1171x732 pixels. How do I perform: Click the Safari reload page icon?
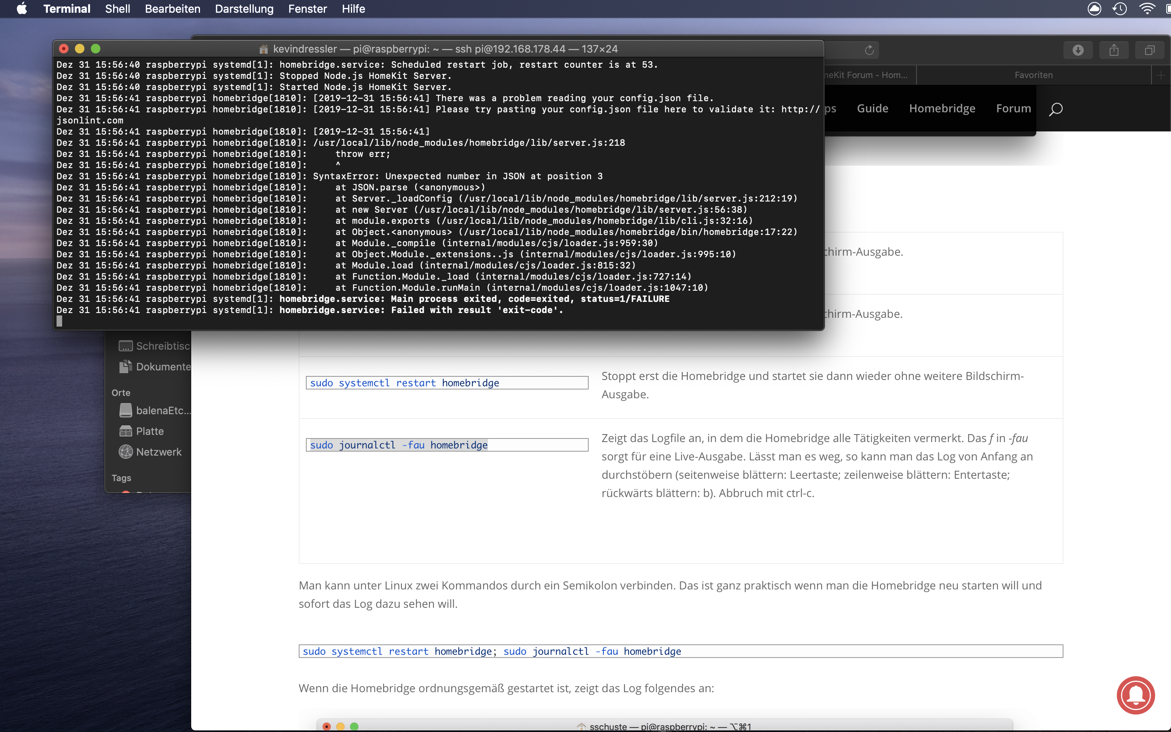pos(869,50)
